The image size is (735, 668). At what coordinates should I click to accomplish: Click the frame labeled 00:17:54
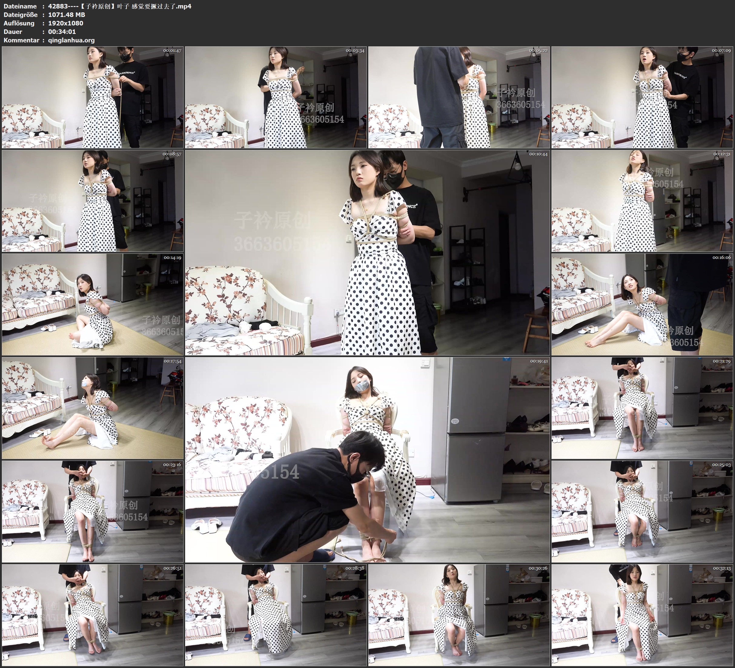coord(93,408)
